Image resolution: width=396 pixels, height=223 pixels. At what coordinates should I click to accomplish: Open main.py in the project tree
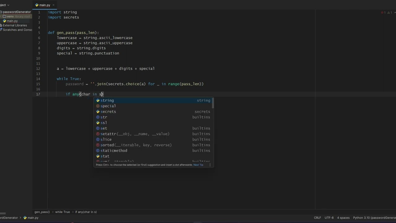coord(12,21)
